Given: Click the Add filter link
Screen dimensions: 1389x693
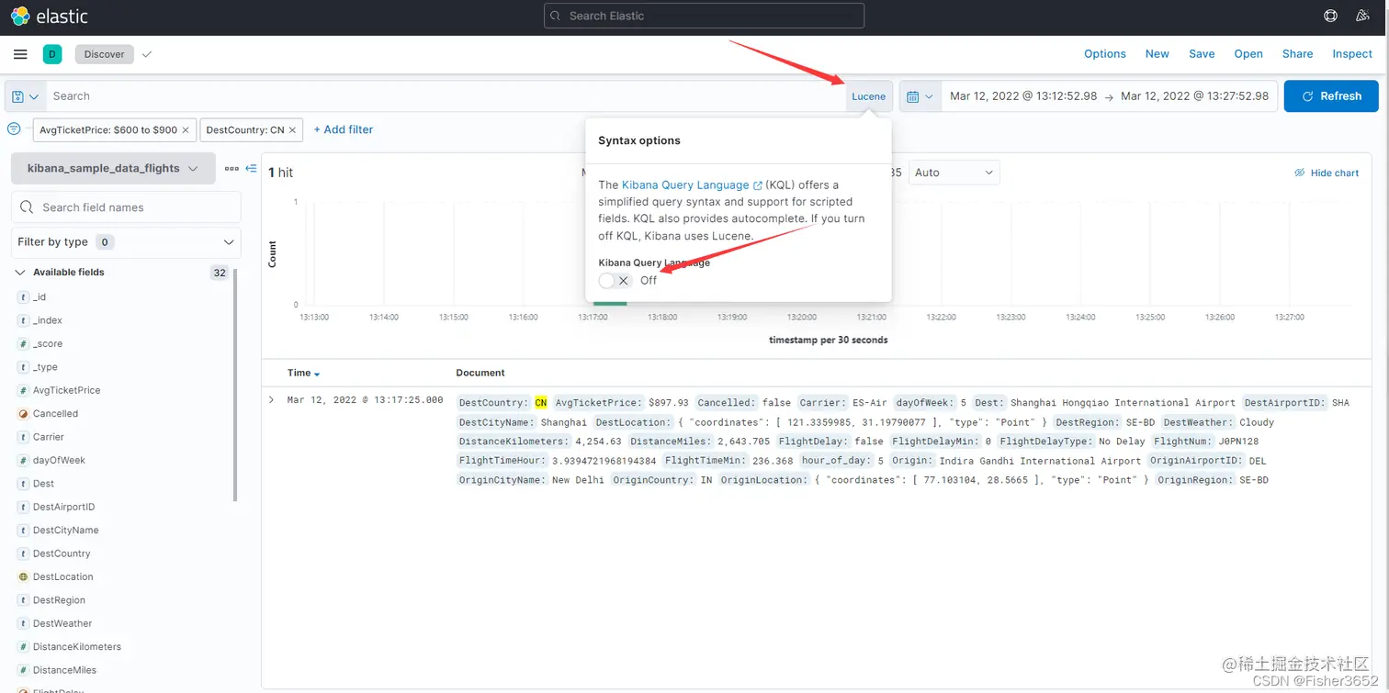Looking at the screenshot, I should 344,129.
